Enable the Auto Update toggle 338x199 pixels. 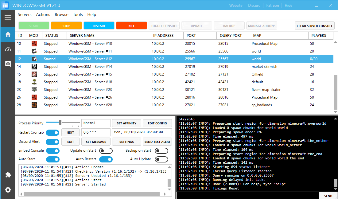(161, 159)
